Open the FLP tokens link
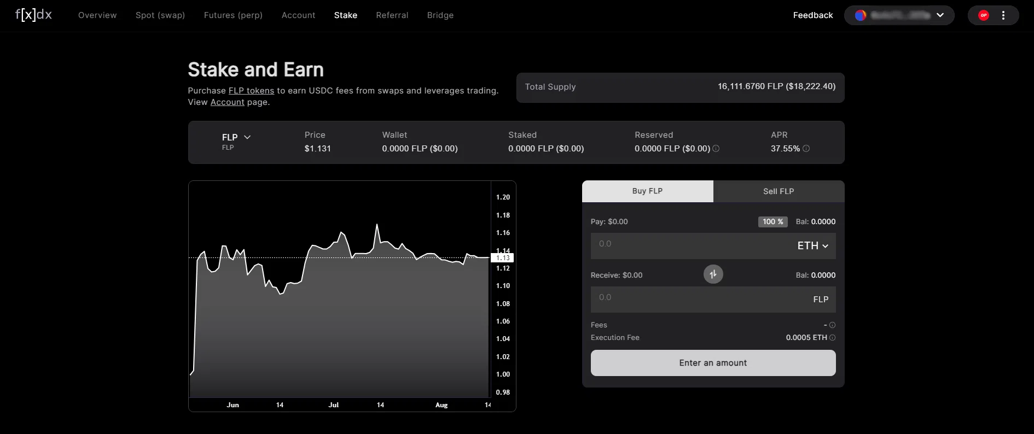The width and height of the screenshot is (1034, 434). click(251, 91)
